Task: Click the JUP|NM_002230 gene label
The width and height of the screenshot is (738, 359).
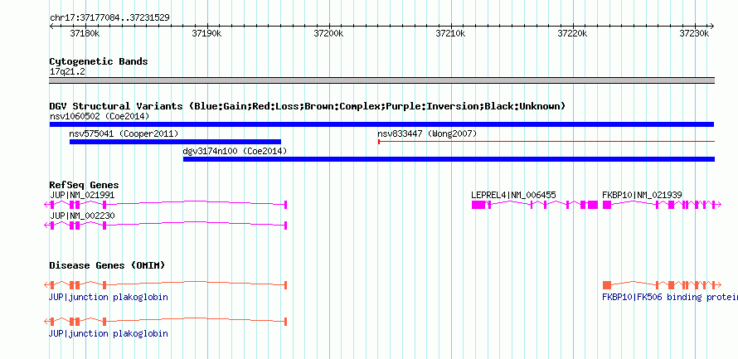Action: (82, 216)
